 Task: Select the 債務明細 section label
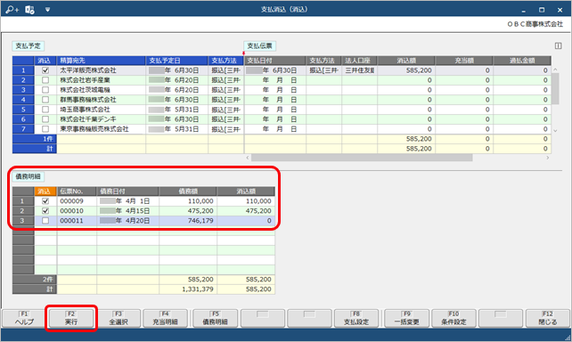click(29, 176)
